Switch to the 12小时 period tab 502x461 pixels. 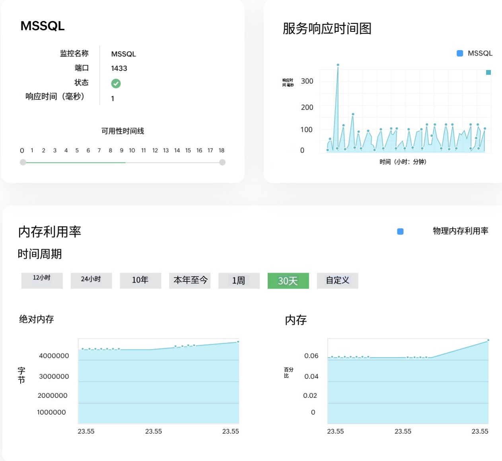42,281
